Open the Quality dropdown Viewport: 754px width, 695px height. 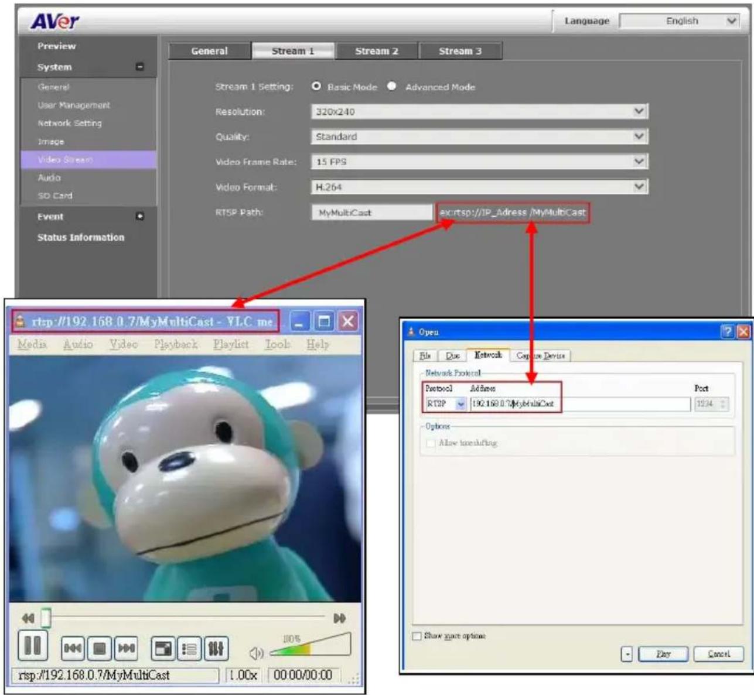(479, 136)
